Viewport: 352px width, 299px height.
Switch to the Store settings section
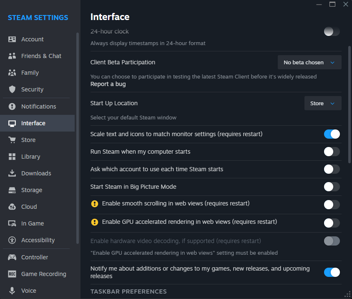tap(28, 139)
